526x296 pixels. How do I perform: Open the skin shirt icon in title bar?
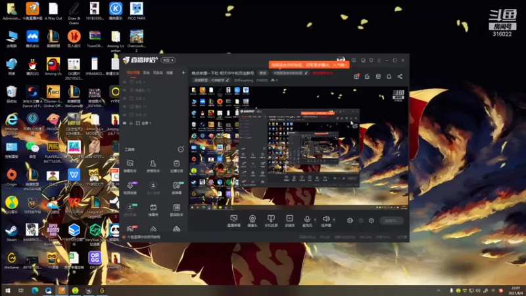(x=371, y=61)
